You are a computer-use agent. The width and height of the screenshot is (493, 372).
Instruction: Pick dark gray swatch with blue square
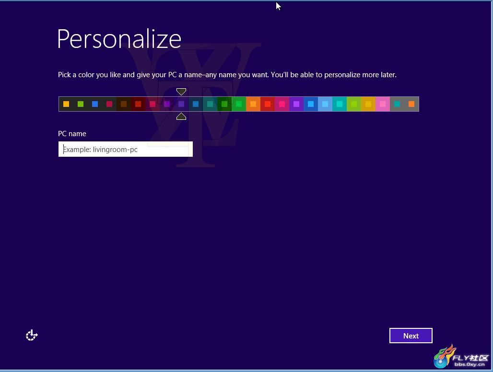coord(95,104)
